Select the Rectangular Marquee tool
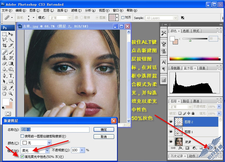225x162 pixels. 4,34
